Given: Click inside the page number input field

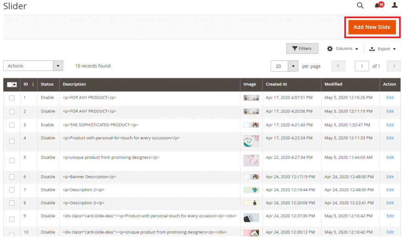Looking at the screenshot, I should 362,66.
